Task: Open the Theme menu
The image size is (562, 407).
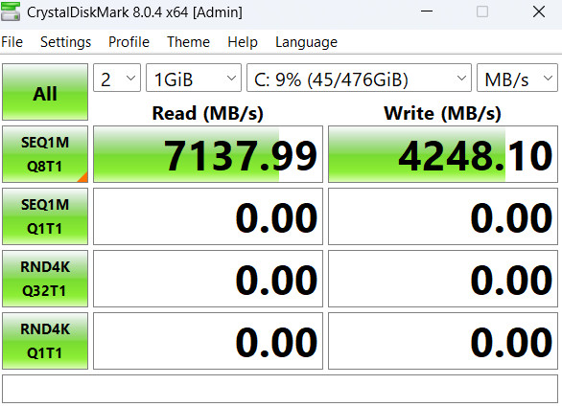Action: point(188,42)
